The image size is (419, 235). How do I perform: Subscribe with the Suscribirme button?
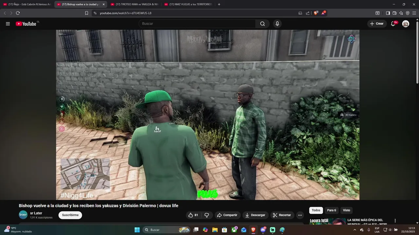click(x=70, y=215)
